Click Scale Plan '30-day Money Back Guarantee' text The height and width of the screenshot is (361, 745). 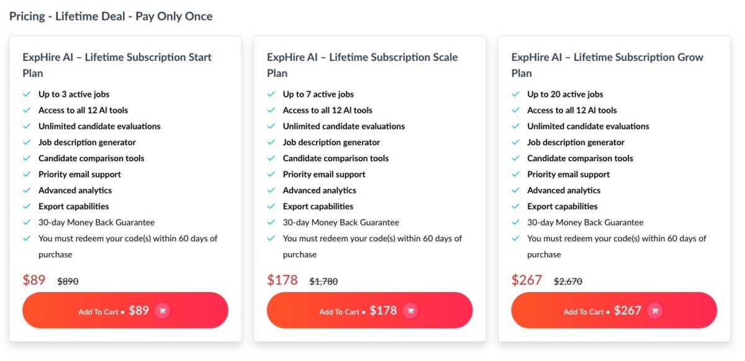coord(341,222)
